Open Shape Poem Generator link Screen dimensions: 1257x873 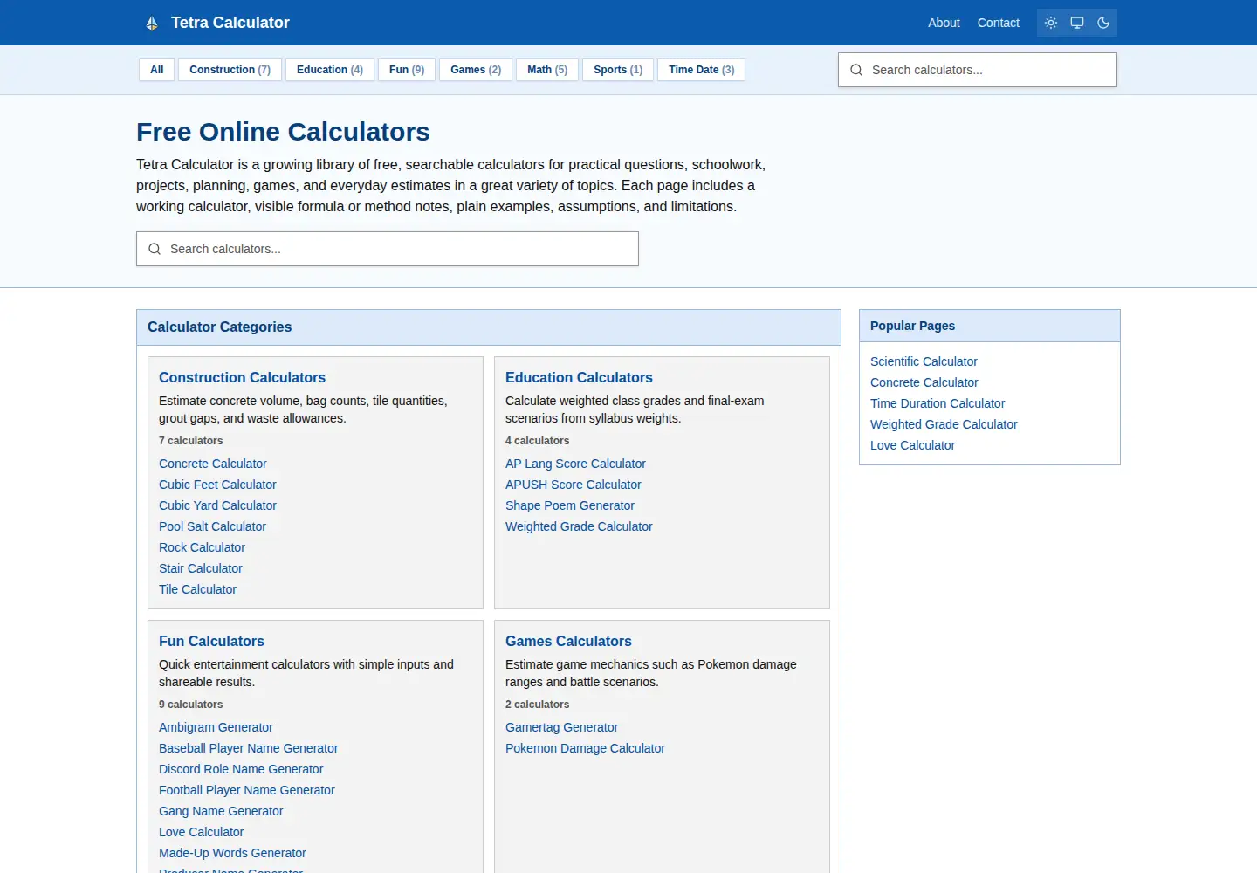point(570,505)
